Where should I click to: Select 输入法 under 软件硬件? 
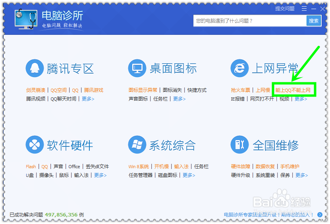pos(81,175)
